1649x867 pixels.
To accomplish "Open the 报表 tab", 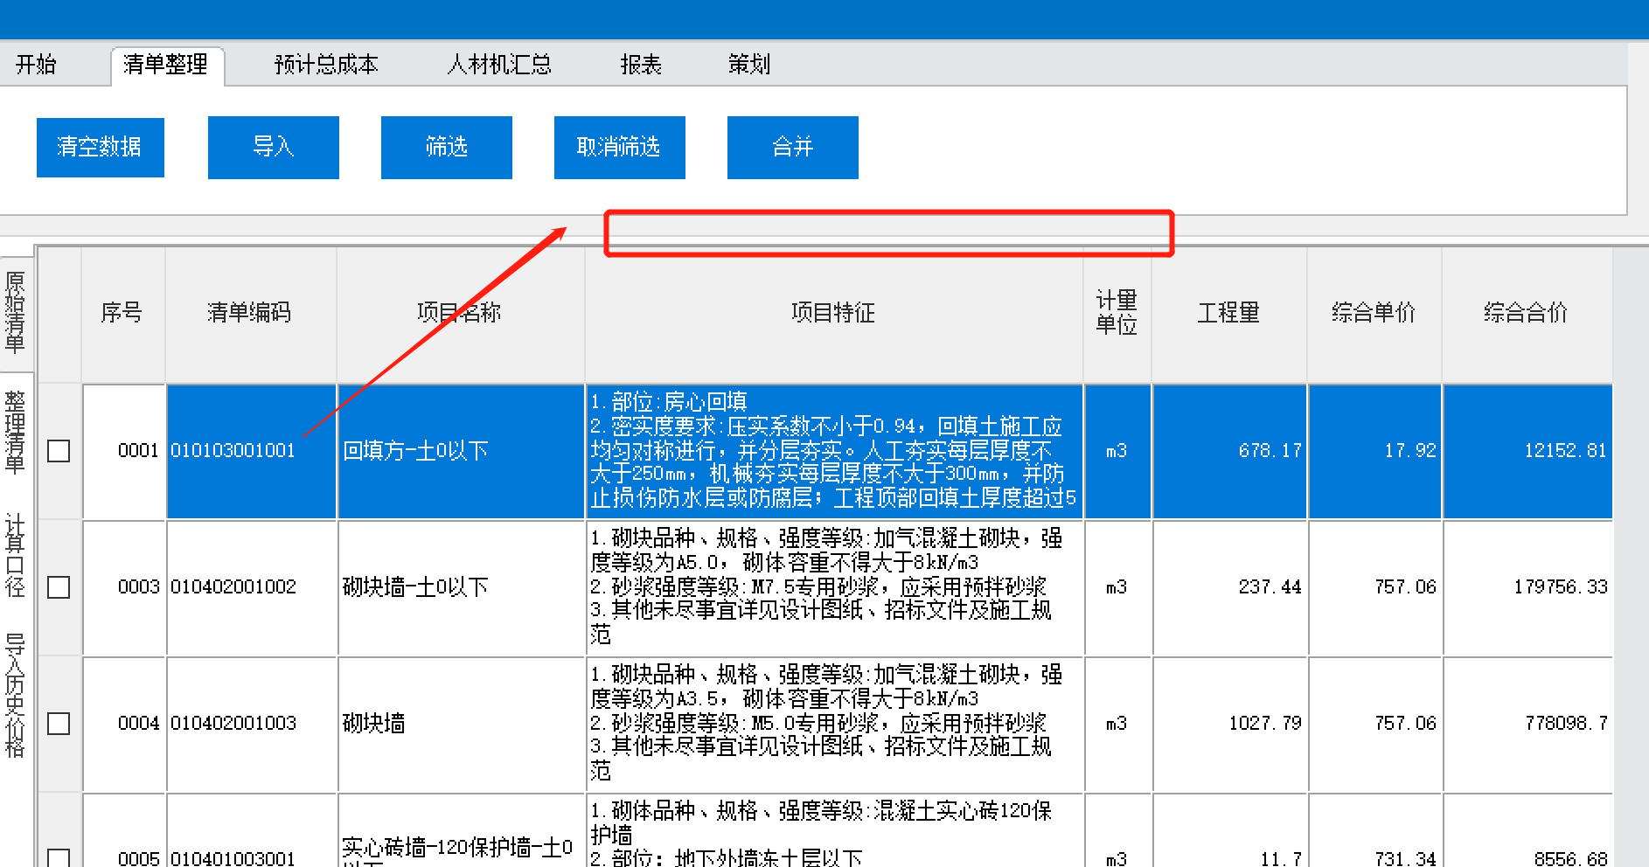I will tap(640, 65).
